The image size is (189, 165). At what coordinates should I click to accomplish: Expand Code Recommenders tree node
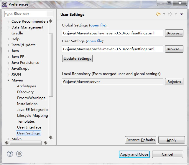[8, 22]
